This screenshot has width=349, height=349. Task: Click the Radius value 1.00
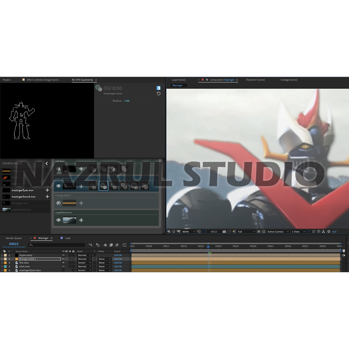click(x=126, y=101)
